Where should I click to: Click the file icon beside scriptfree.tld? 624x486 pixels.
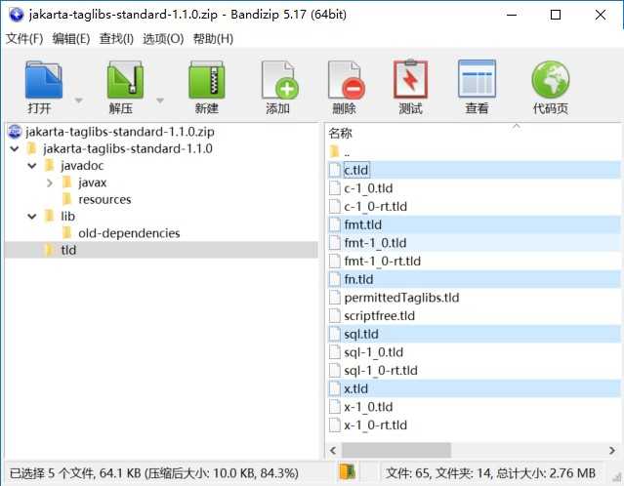335,316
